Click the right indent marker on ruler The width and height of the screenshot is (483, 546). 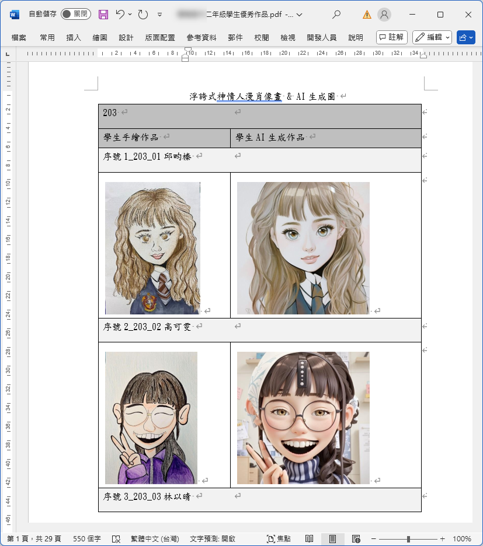[423, 56]
